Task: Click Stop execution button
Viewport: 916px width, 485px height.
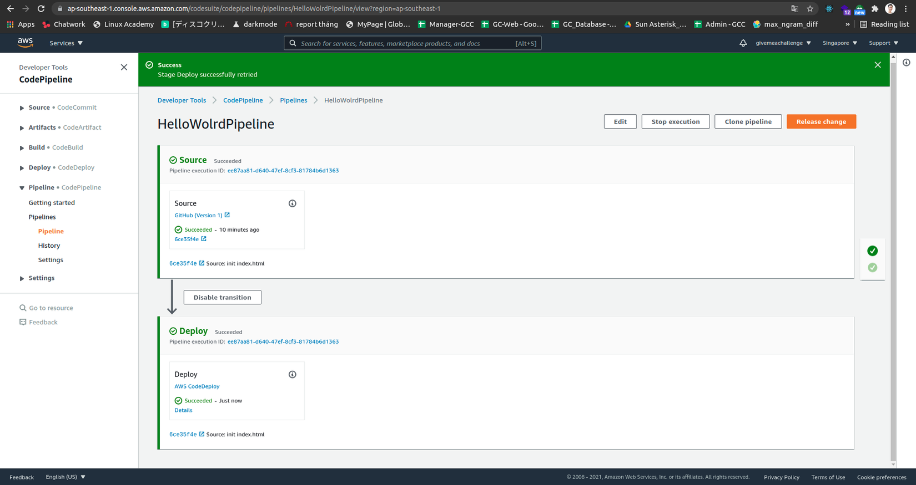Action: click(x=676, y=121)
